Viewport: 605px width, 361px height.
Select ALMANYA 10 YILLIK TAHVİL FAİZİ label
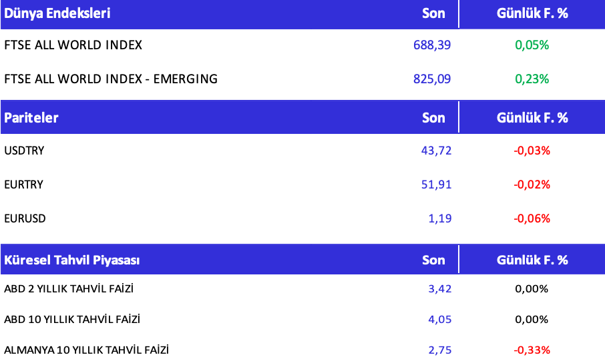click(87, 349)
